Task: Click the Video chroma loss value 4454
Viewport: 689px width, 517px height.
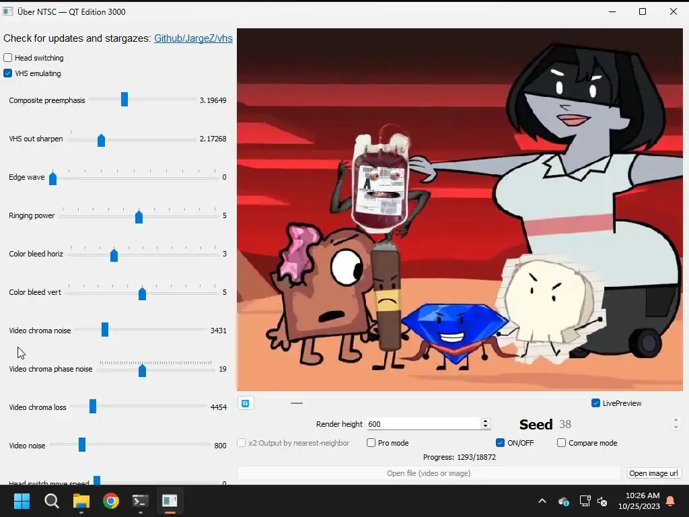Action: click(x=219, y=407)
